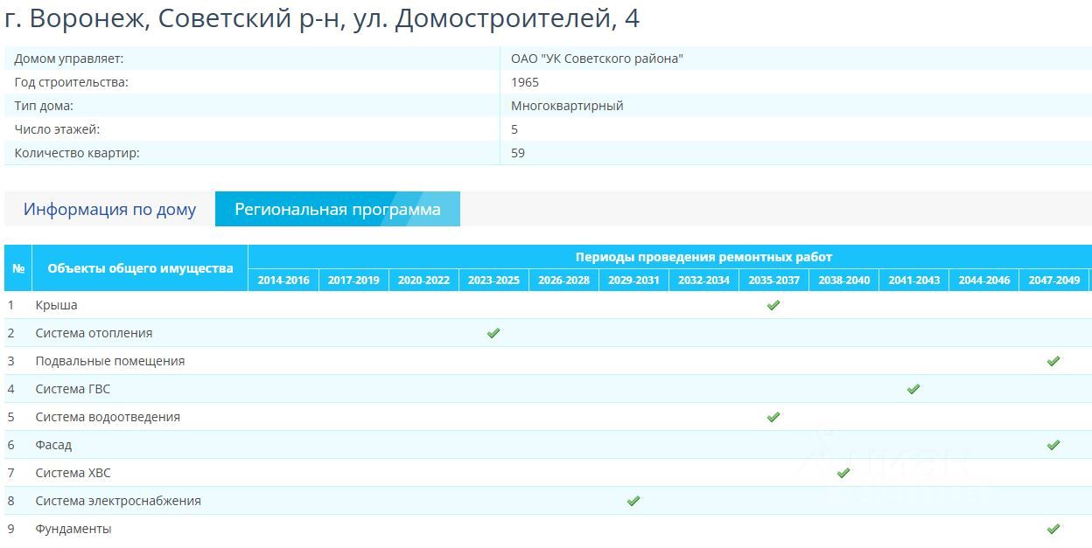Click the construction year value 1965
Viewport: 1092px width, 548px height.
click(x=525, y=82)
